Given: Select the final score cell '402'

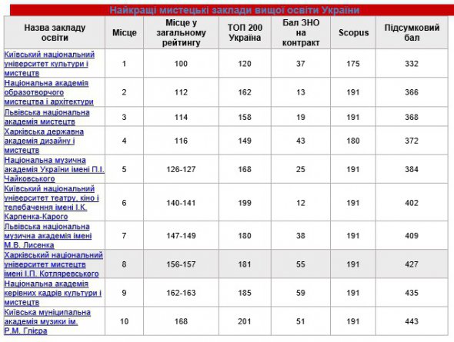Looking at the screenshot, I should click(x=412, y=202).
